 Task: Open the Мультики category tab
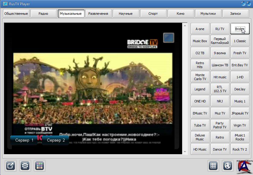pos(208,14)
